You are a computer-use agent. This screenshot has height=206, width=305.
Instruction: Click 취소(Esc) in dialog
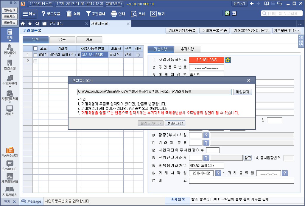(x=175, y=123)
